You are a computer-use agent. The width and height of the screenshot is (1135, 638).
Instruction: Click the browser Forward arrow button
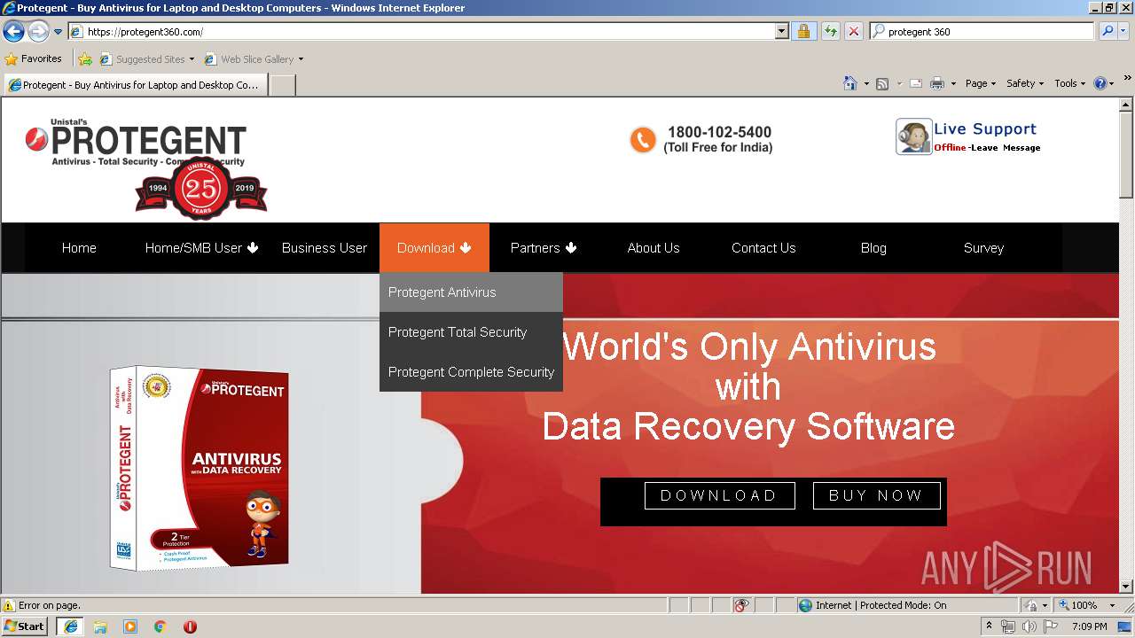pos(38,31)
